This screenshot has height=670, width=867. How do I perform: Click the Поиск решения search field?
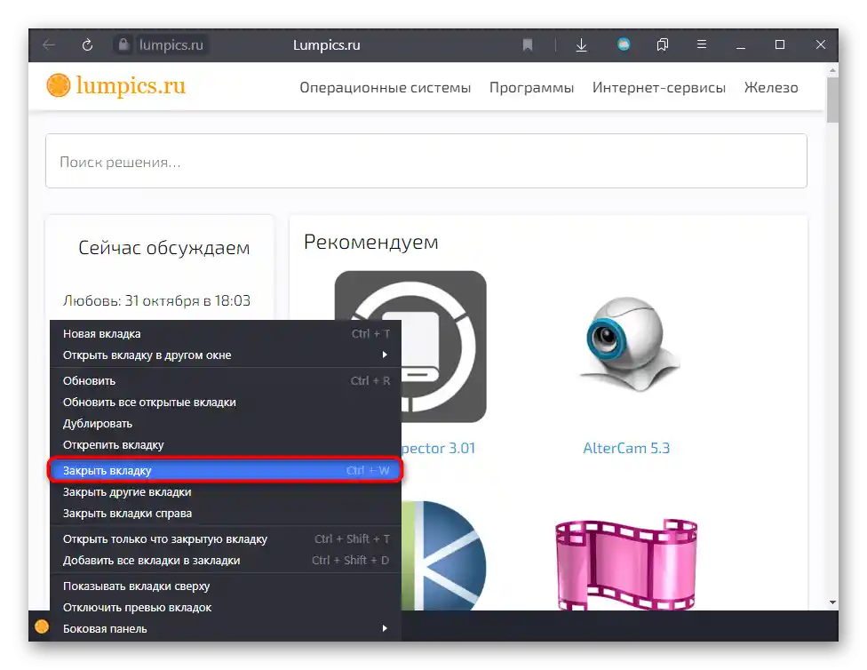point(426,161)
